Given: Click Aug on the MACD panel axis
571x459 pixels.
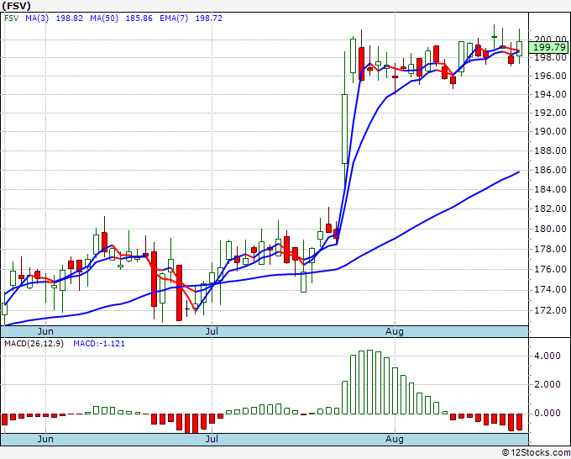Looking at the screenshot, I should pos(395,439).
